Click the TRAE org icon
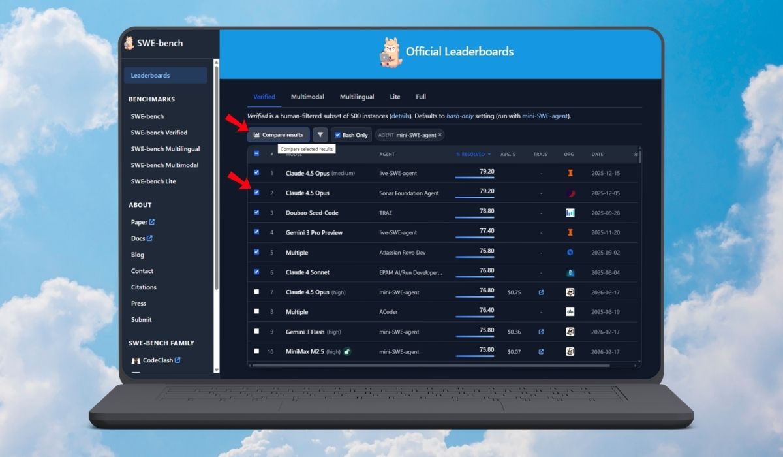783x457 pixels. pyautogui.click(x=570, y=213)
